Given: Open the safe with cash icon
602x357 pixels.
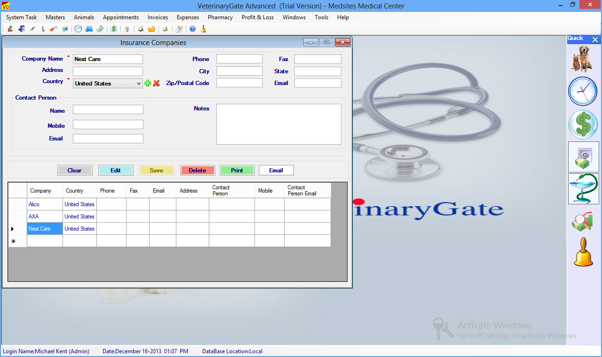Looking at the screenshot, I should click(x=583, y=157).
